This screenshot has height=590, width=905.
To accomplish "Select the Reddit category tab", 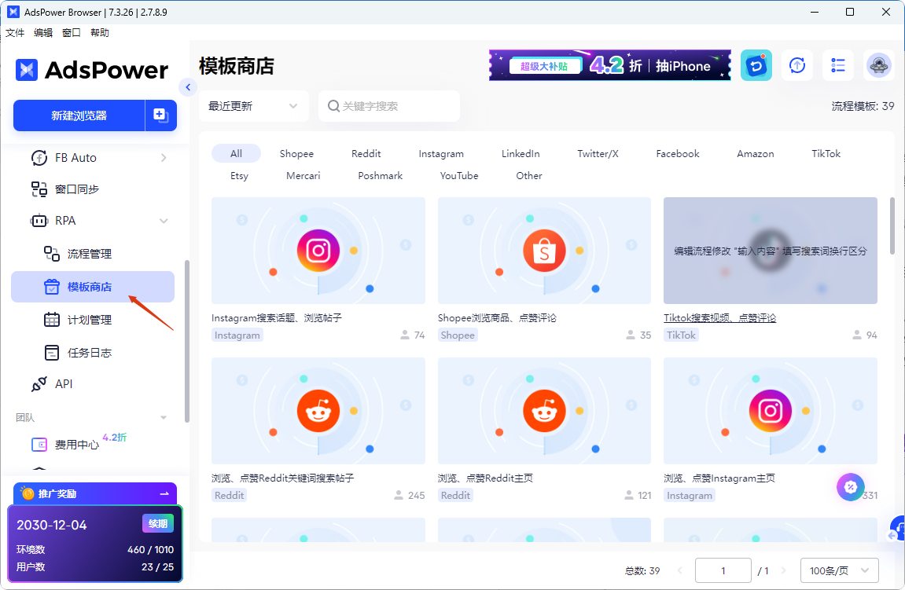I will (366, 153).
